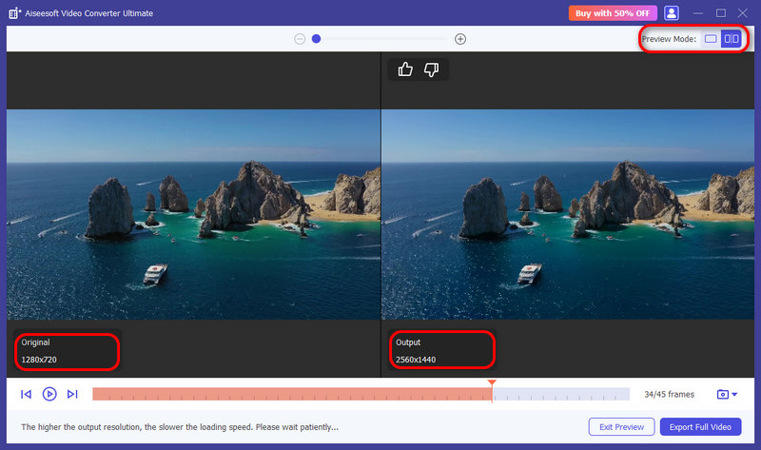Switch to side-by-side preview mode
This screenshot has height=450, width=761.
tap(731, 39)
